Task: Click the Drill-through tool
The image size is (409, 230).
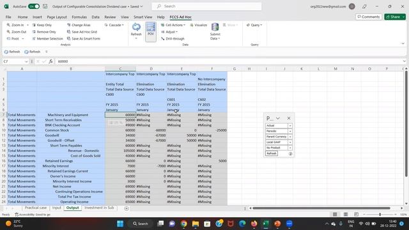Action: (x=173, y=38)
